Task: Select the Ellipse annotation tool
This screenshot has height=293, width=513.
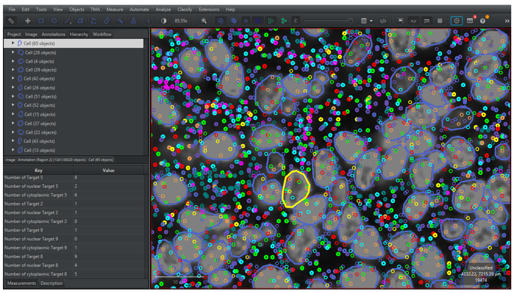Action: (54, 21)
